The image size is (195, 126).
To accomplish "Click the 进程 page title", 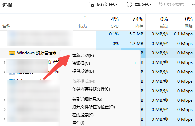I will [7, 5].
